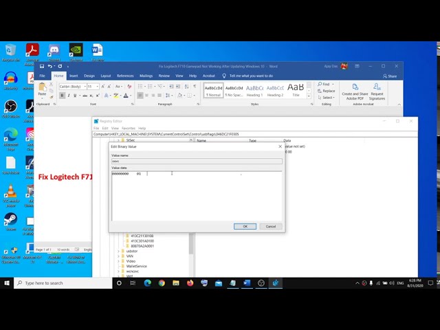Click the Show/Hide paragraph marks icon
Screen dimensions: 440x330
tap(195, 87)
